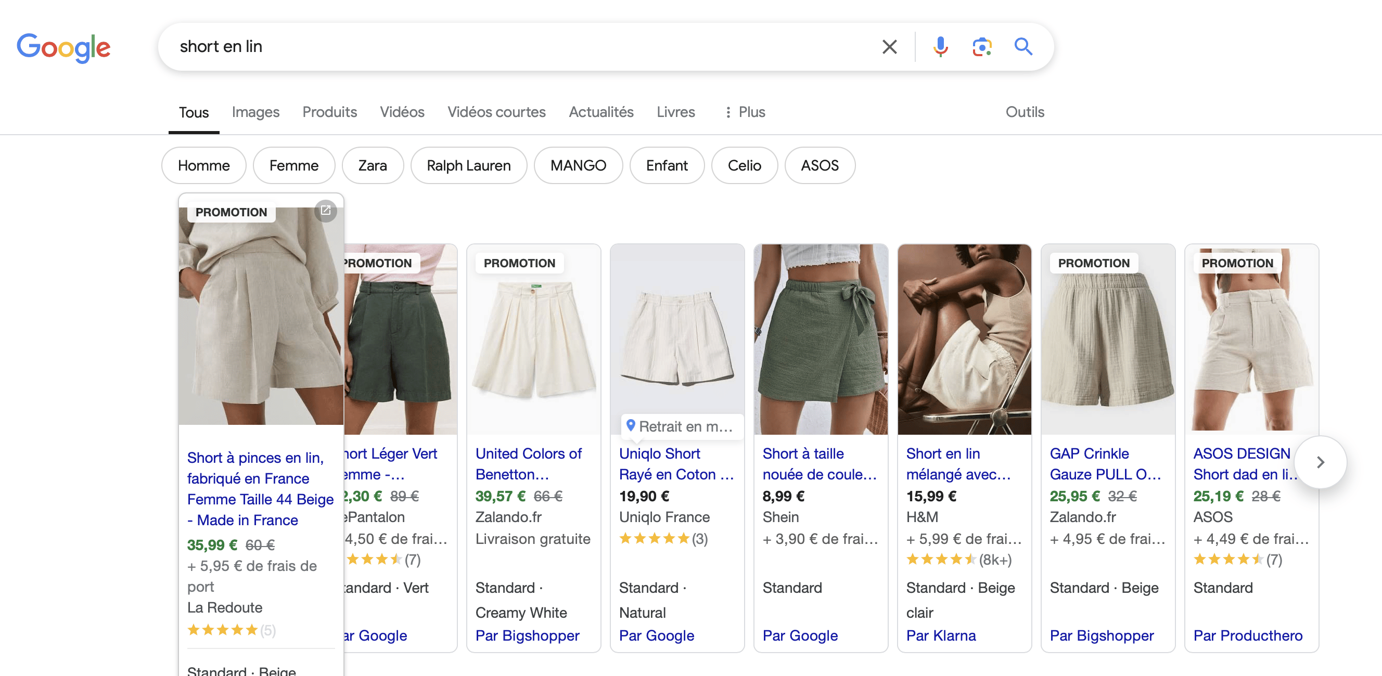Open 'Short à pinces en lin' product link
Screen dimensions: 1382x676
260,488
